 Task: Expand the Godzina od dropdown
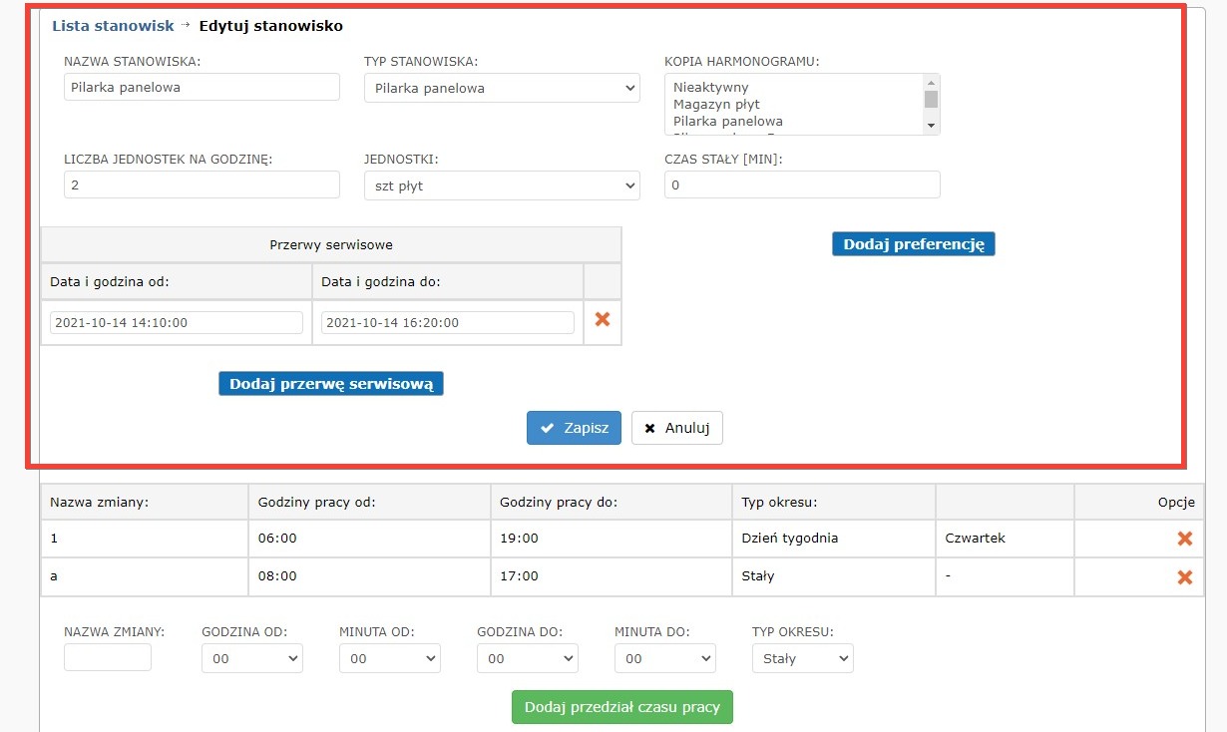tap(251, 658)
